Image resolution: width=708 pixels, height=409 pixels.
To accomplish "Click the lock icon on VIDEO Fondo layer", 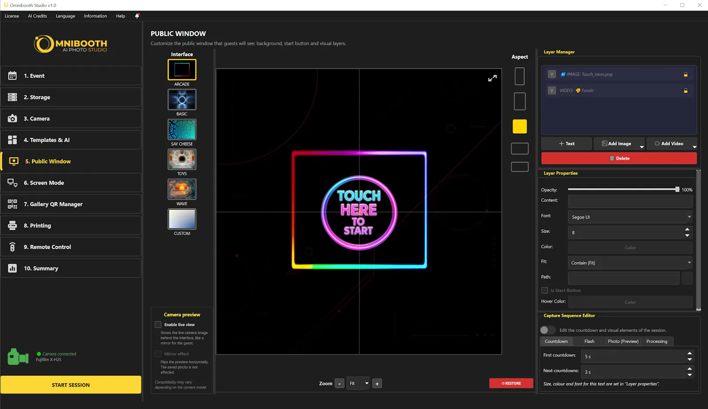I will (x=686, y=90).
